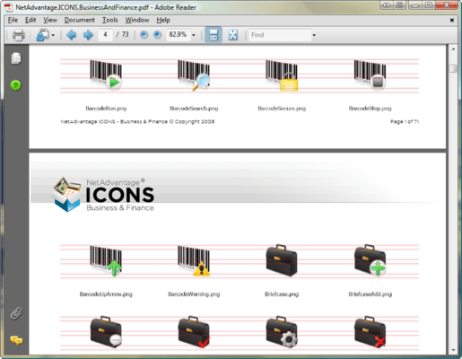Click the Find search box
The height and width of the screenshot is (359, 462).
(x=280, y=35)
